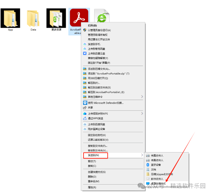Expand the 上传或同步到WPS submenu arrow
The width and height of the screenshot is (216, 194).
pos(142,114)
